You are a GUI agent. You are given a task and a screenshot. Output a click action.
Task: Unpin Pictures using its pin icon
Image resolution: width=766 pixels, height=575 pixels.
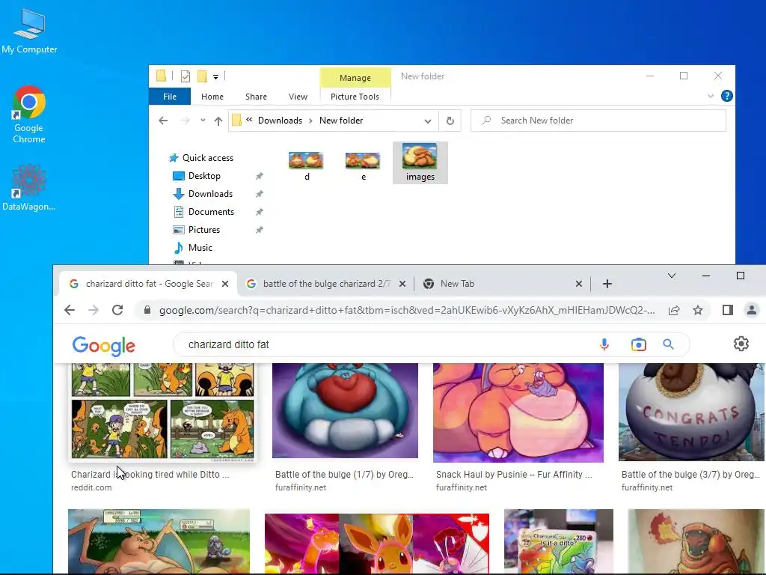(260, 230)
